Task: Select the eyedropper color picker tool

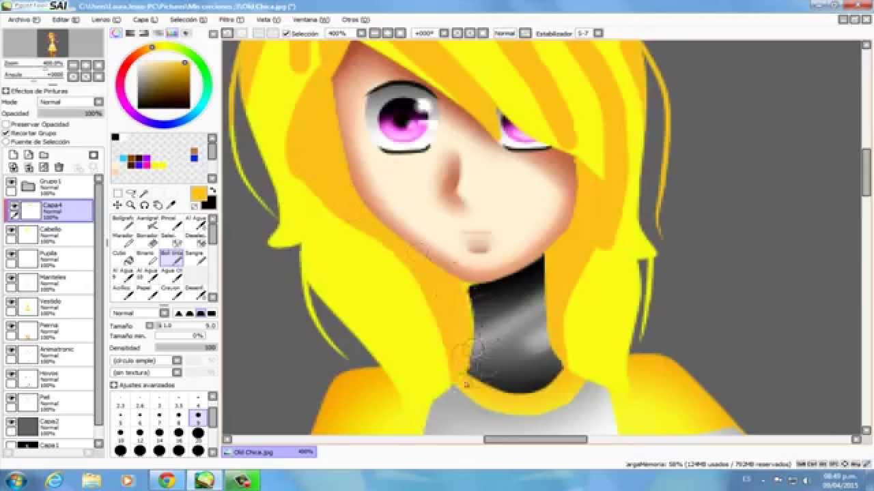Action: coord(171,205)
